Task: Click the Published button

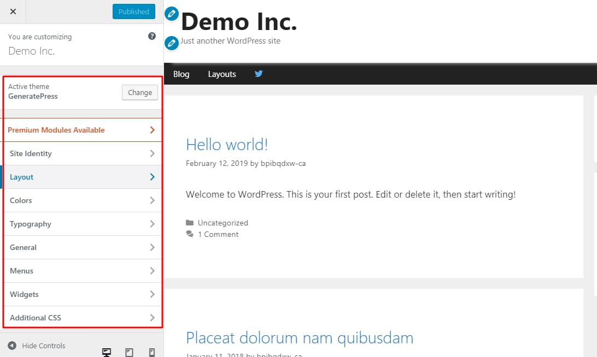Action: click(x=134, y=11)
